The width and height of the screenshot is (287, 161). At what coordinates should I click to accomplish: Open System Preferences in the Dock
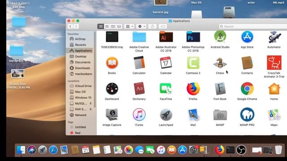click(x=193, y=150)
